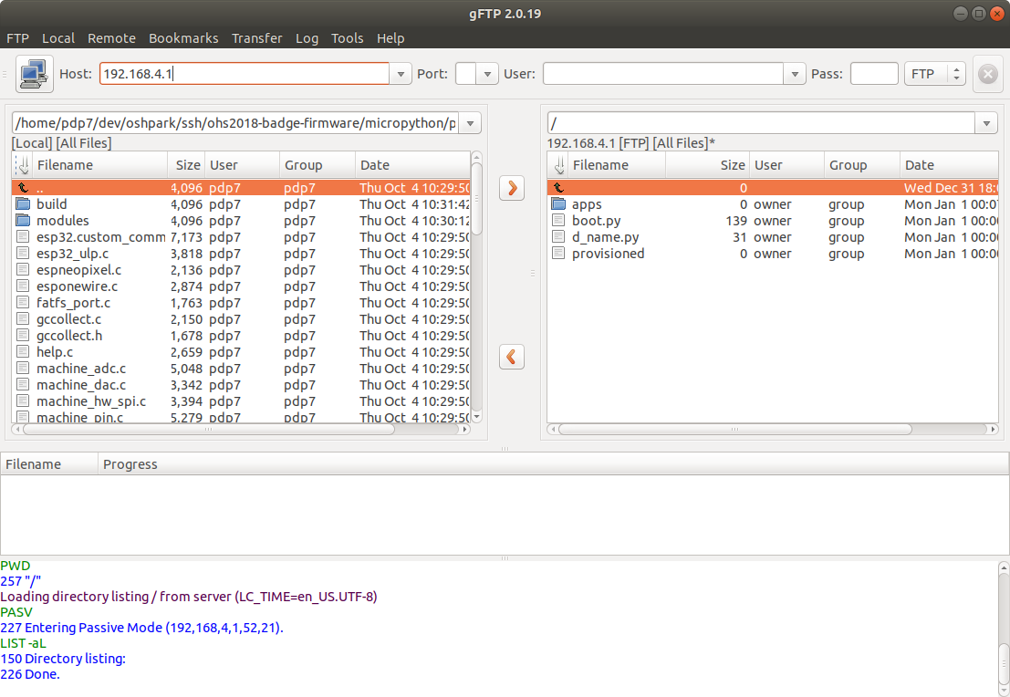Click the connect computer icon beside Host
The height and width of the screenshot is (697, 1010).
pyautogui.click(x=35, y=74)
